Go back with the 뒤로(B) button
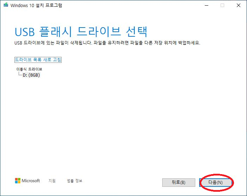Viewport: 247px width, 196px height. 179,183
